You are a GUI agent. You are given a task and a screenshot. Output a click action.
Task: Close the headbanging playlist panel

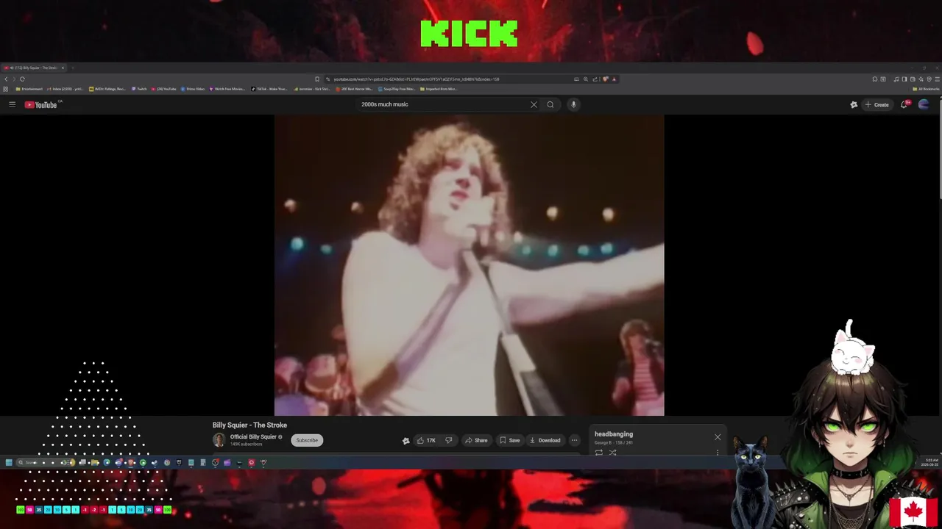click(x=718, y=437)
